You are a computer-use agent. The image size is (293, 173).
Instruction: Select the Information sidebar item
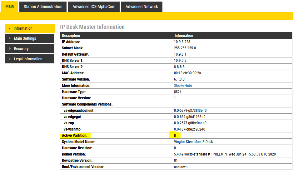[23, 28]
